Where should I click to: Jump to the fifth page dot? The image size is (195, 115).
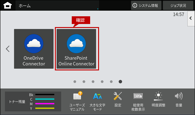(111, 81)
